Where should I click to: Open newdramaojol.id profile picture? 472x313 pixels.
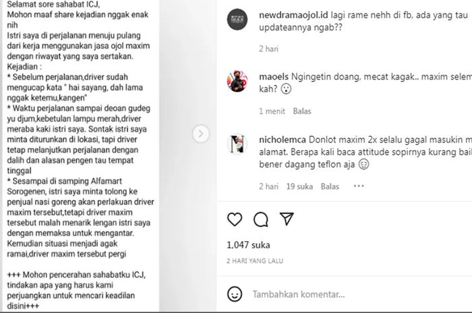(x=237, y=20)
